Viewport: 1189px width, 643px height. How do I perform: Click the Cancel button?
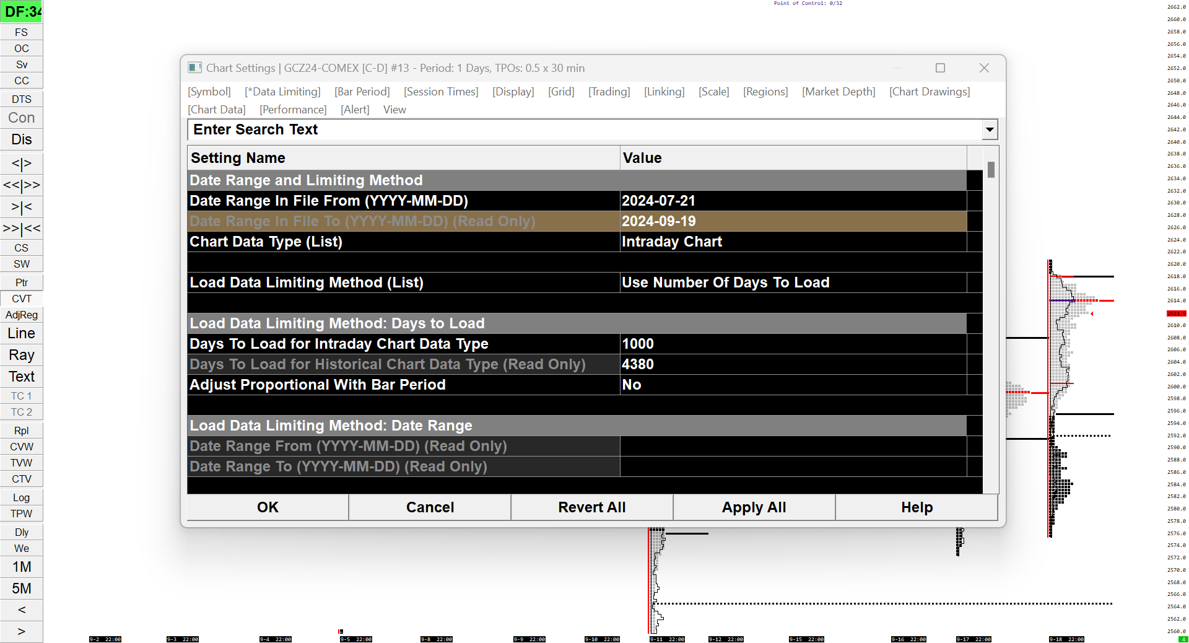coord(430,507)
